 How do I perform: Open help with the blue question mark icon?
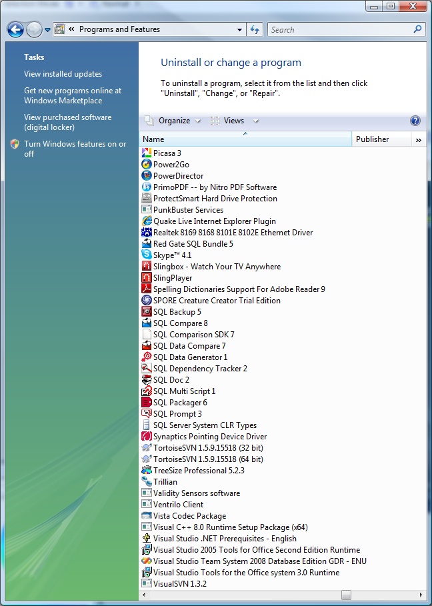pos(415,121)
